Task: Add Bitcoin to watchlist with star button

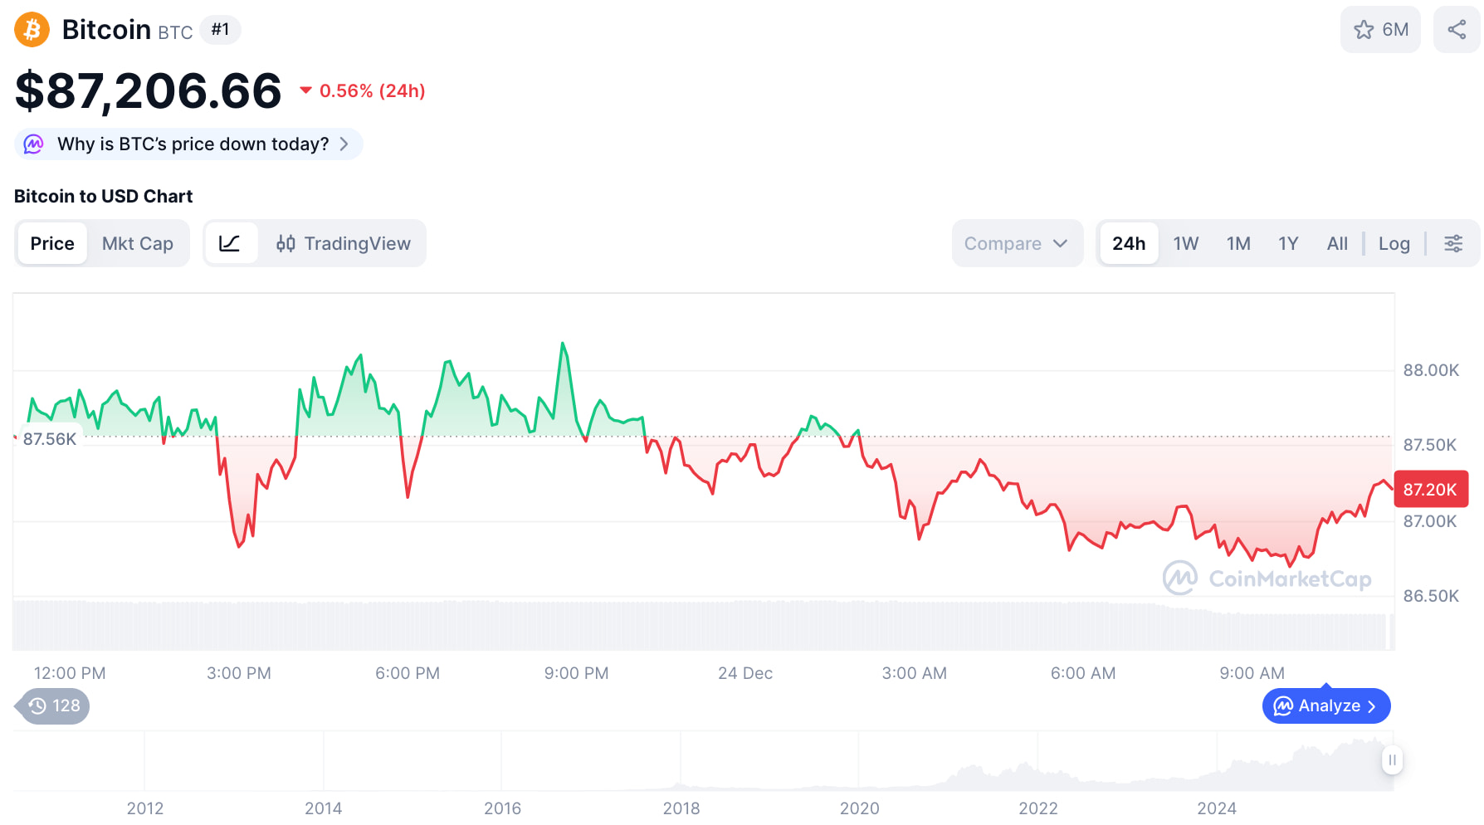Action: click(x=1380, y=30)
